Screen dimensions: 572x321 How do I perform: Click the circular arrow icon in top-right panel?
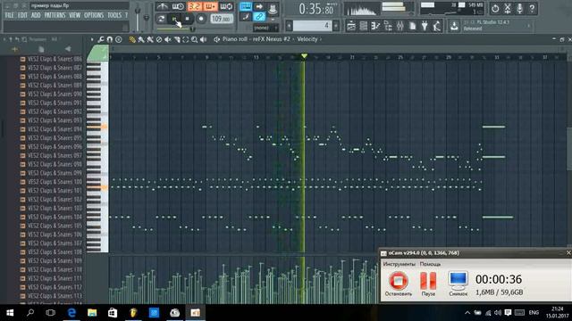coord(495,8)
